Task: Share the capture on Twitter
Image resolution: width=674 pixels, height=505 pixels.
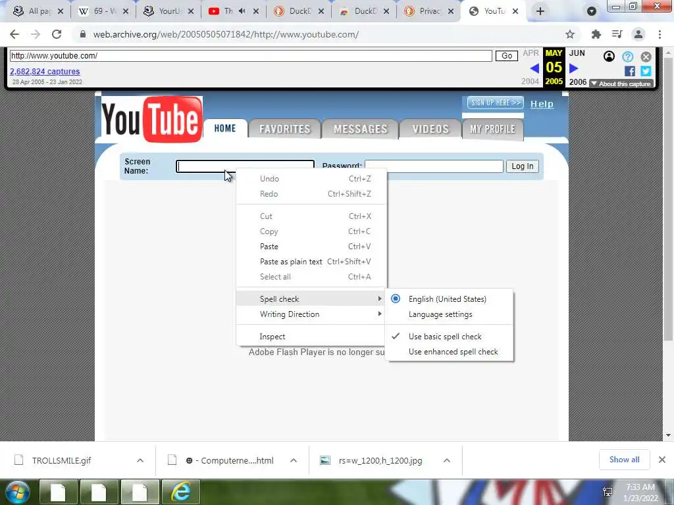Action: point(646,71)
